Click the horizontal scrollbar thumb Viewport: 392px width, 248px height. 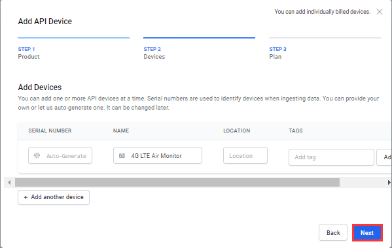[177, 183]
